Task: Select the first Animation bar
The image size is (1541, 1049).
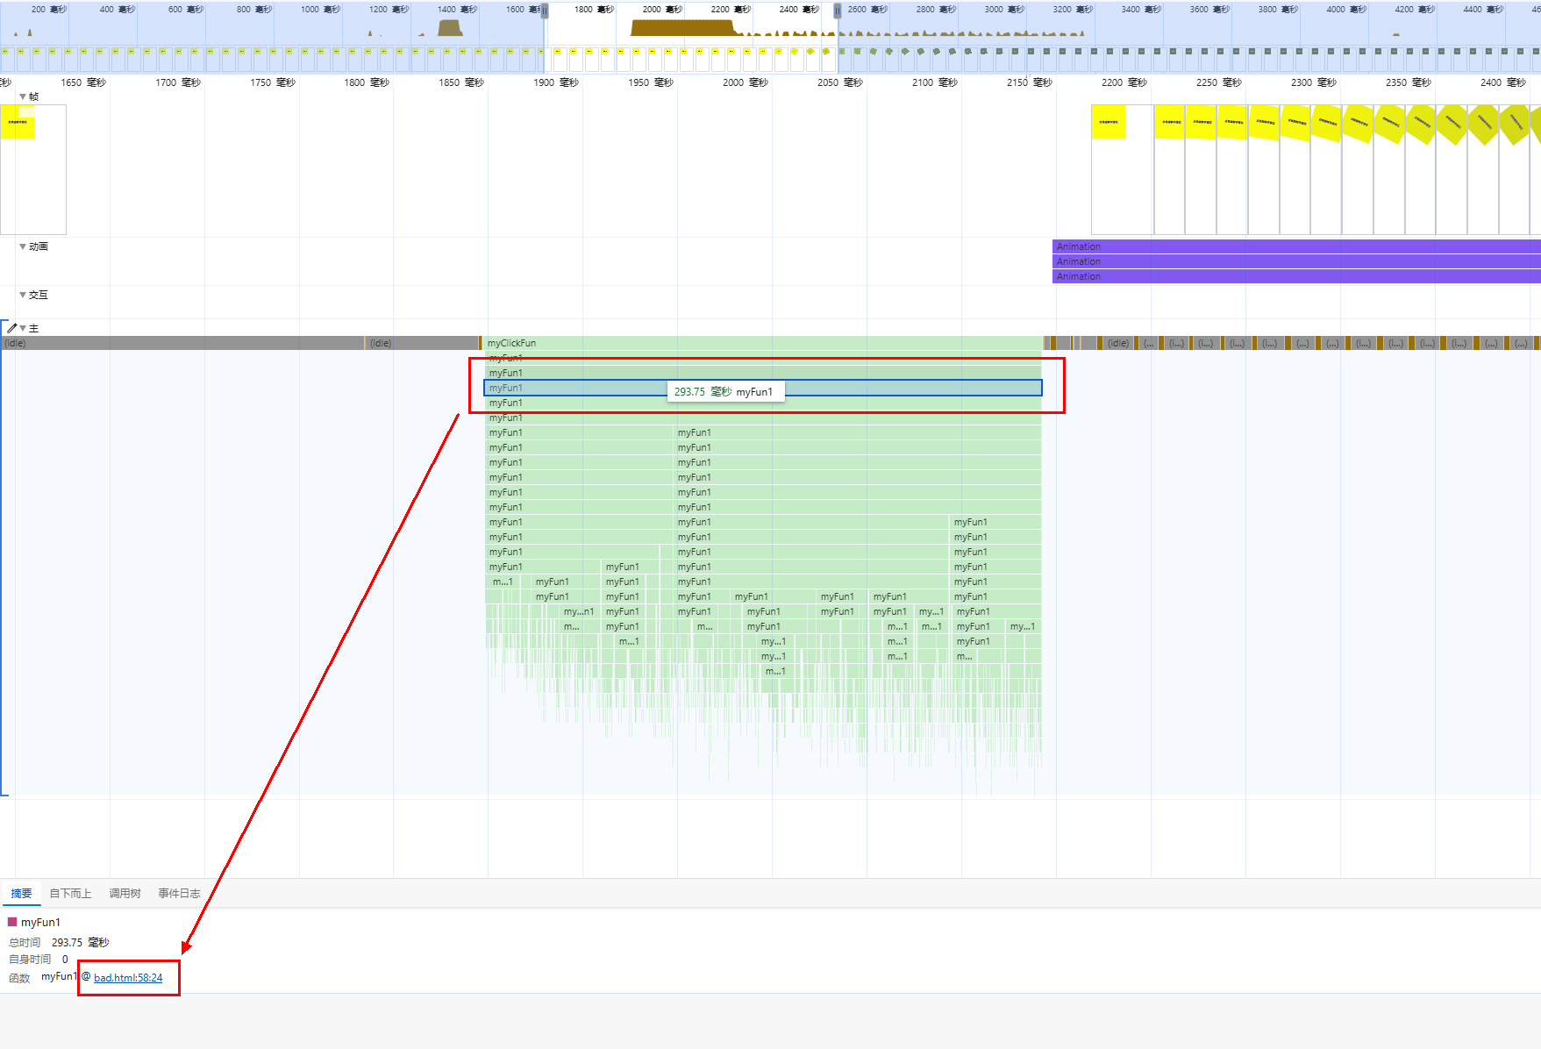Action: pyautogui.click(x=1296, y=246)
